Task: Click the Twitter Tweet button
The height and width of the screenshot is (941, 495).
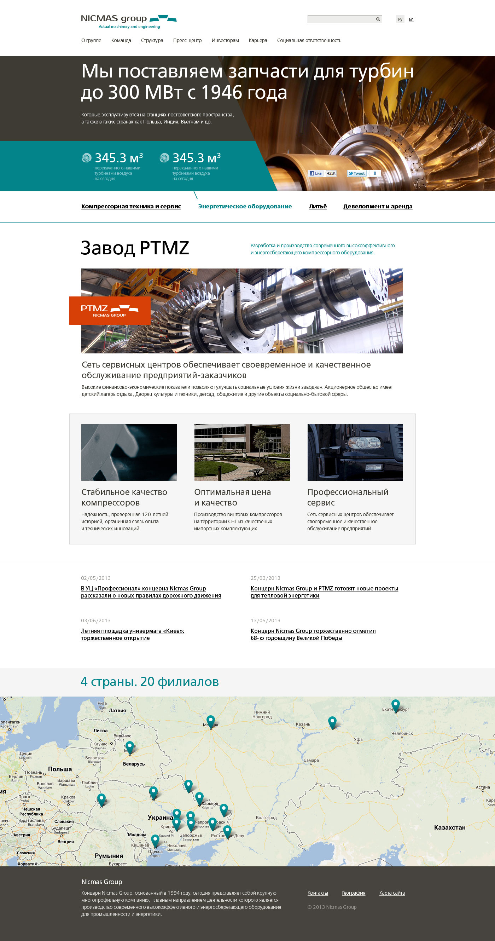Action: [356, 173]
